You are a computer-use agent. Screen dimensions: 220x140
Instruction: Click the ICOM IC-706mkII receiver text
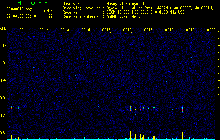(146, 12)
